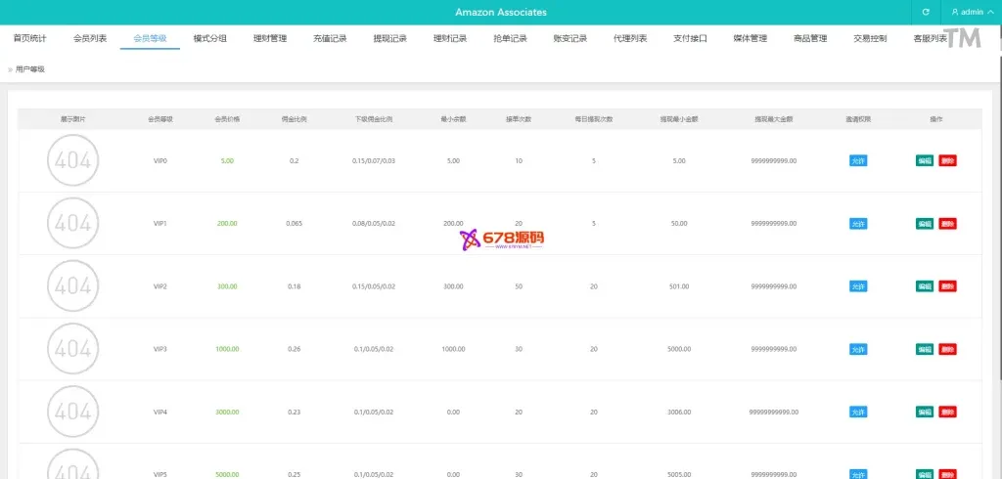Viewport: 1002px width, 479px height.
Task: Open the admin user dropdown menu
Action: [972, 13]
